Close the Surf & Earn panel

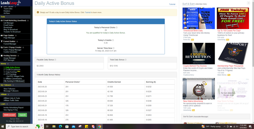(x=248, y=3)
